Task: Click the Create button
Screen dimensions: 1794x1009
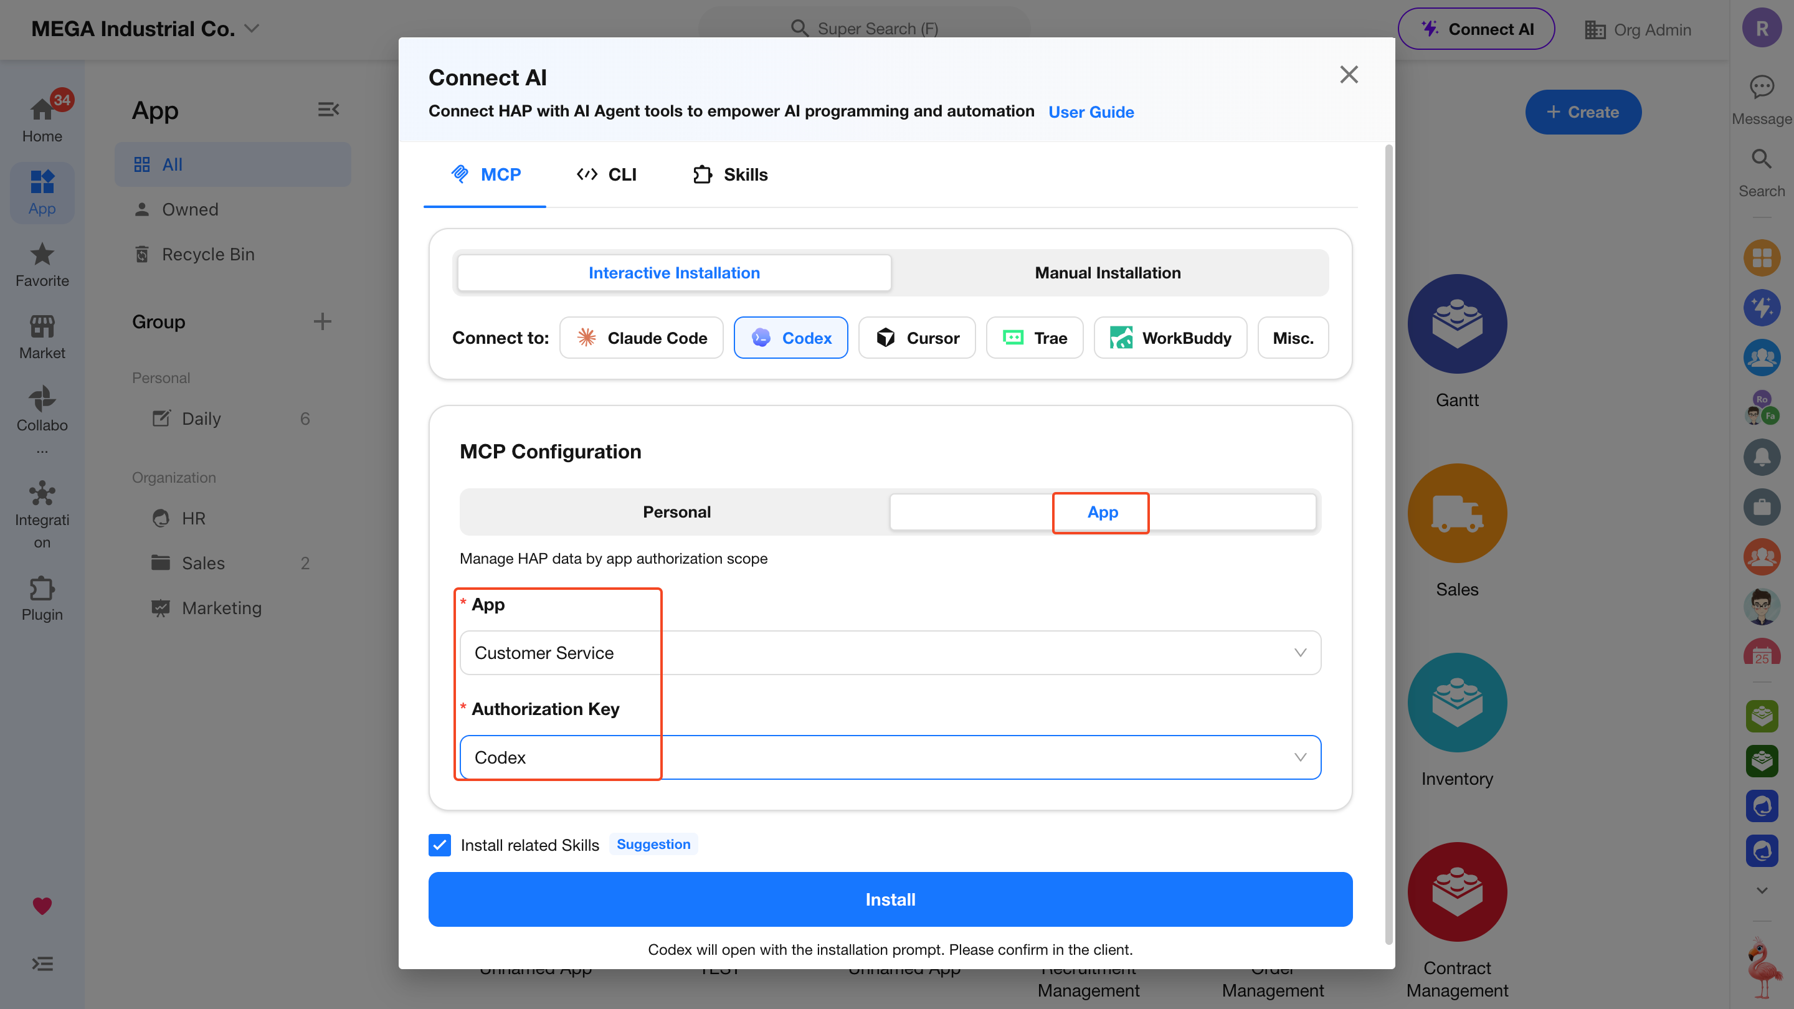Action: 1583,111
